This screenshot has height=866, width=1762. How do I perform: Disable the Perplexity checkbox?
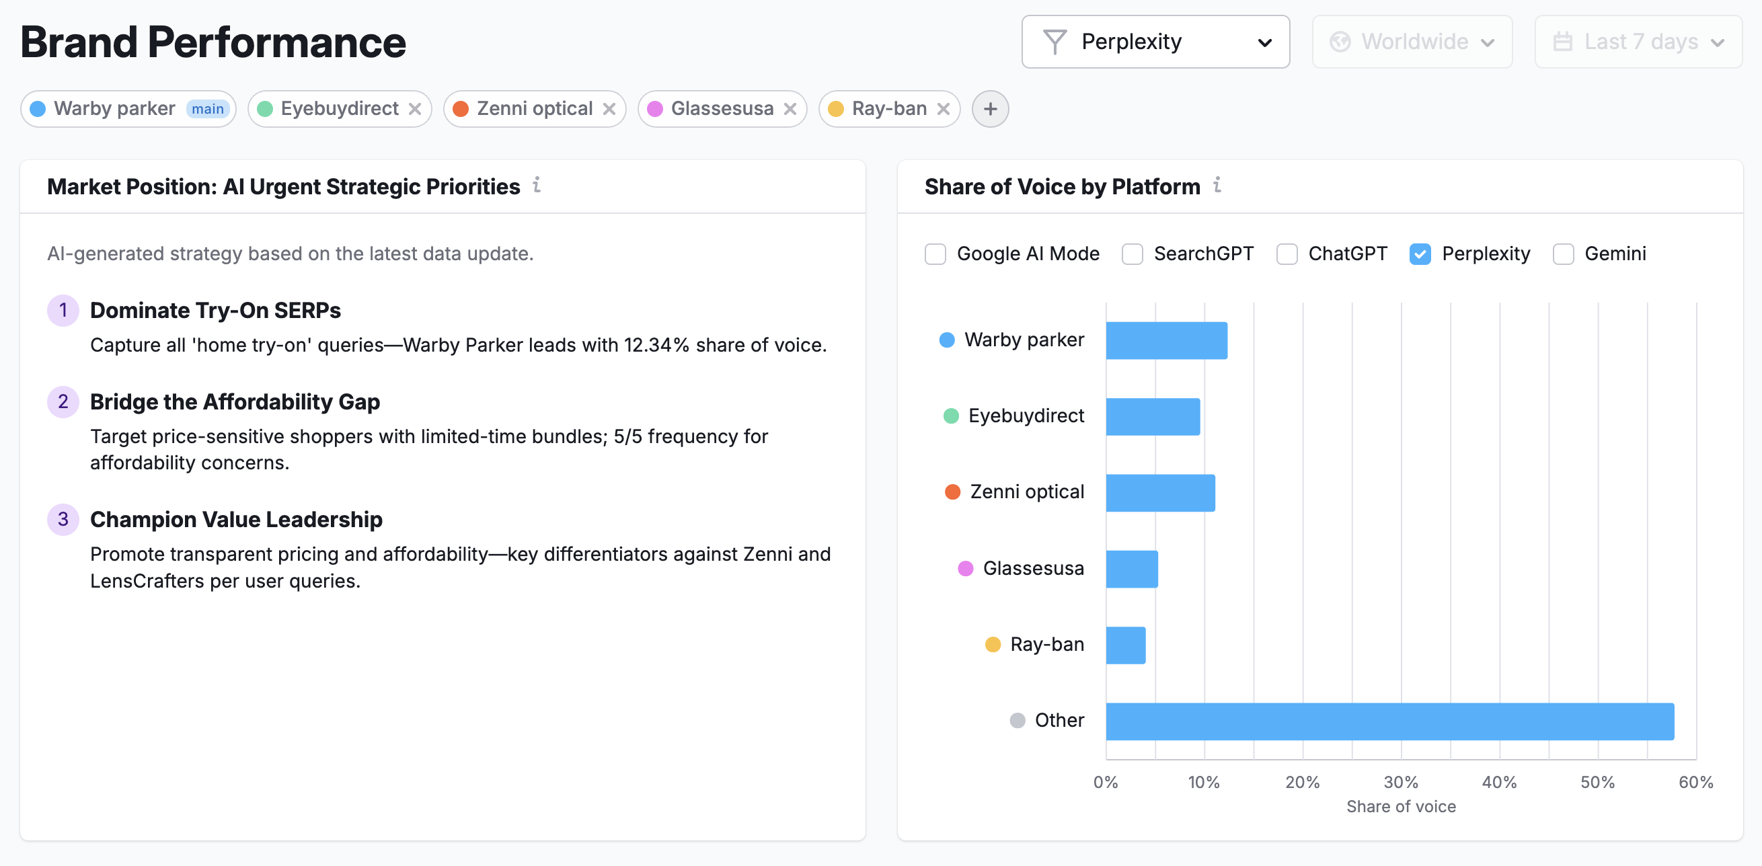pyautogui.click(x=1421, y=253)
